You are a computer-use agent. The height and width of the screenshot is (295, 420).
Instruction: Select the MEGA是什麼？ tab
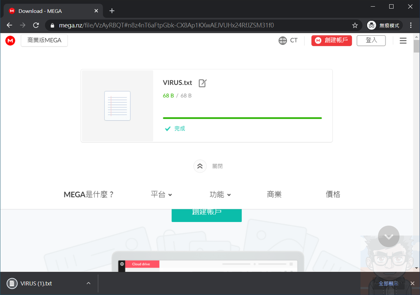pyautogui.click(x=89, y=194)
